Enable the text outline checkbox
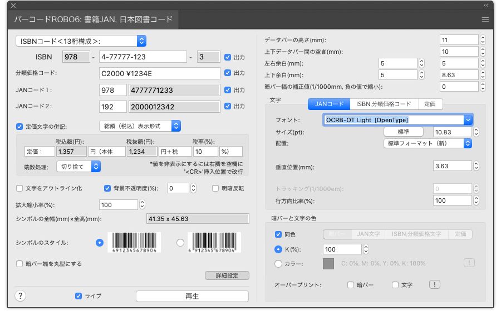This screenshot has height=311, width=501. tap(20, 188)
